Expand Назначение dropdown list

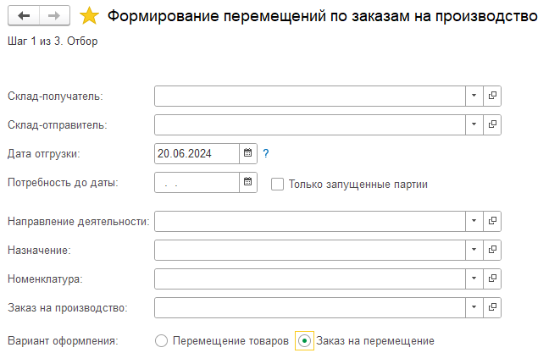pyautogui.click(x=474, y=250)
